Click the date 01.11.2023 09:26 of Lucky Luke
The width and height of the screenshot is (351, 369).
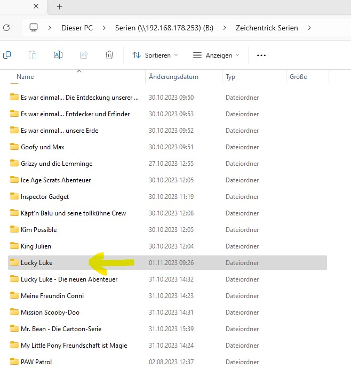[171, 263]
